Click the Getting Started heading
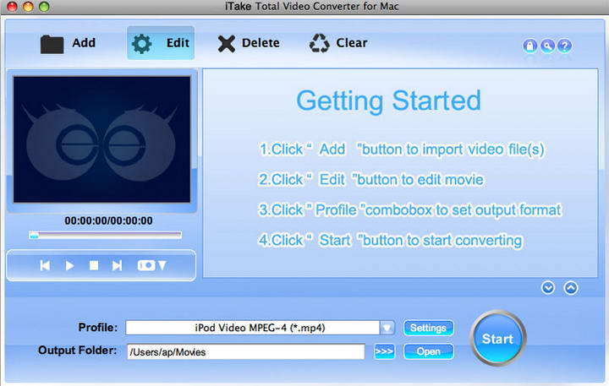The image size is (609, 386). 388,101
